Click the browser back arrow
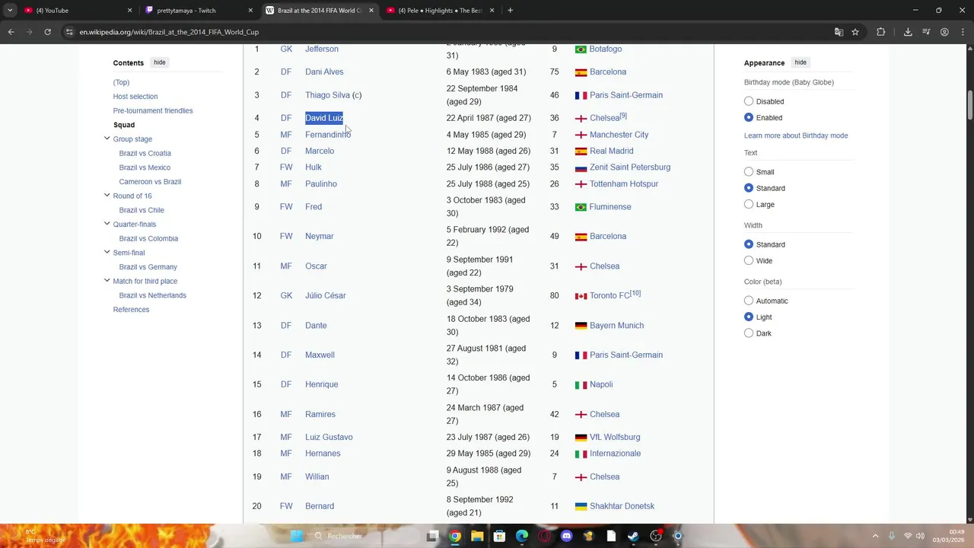The height and width of the screenshot is (548, 974). [x=11, y=32]
